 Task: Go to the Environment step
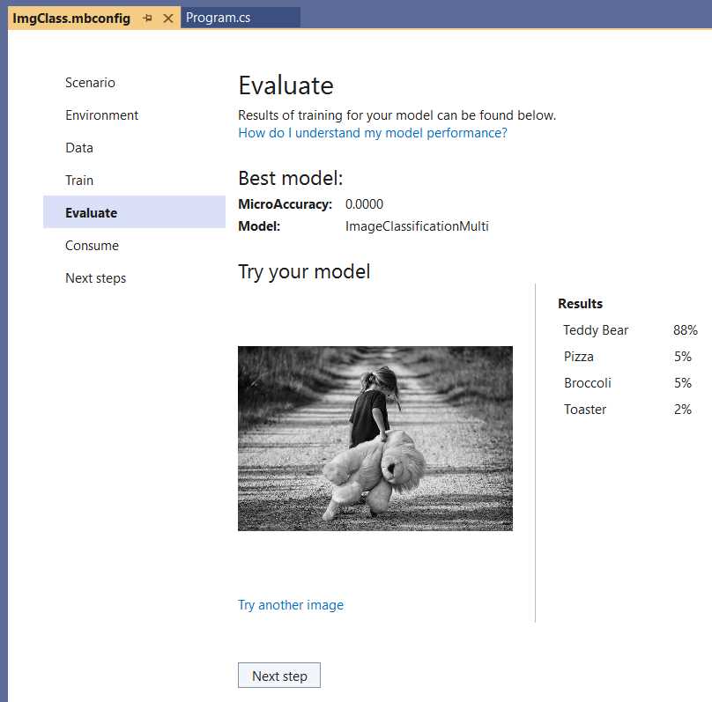(x=101, y=115)
